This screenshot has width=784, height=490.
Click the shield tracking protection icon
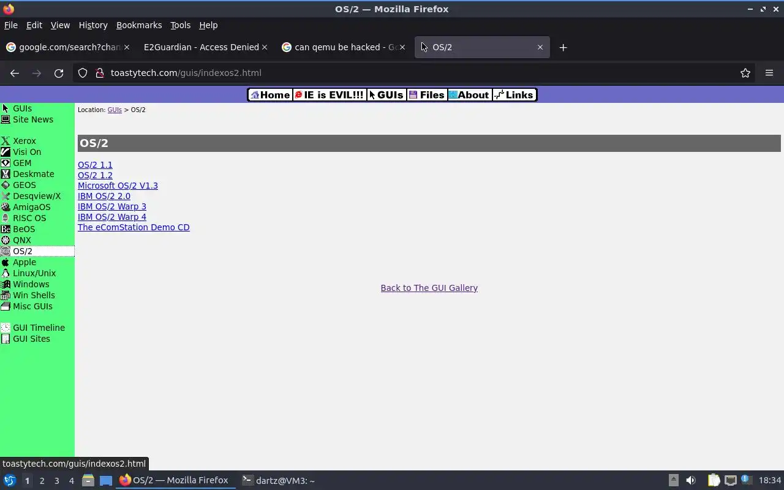[83, 73]
